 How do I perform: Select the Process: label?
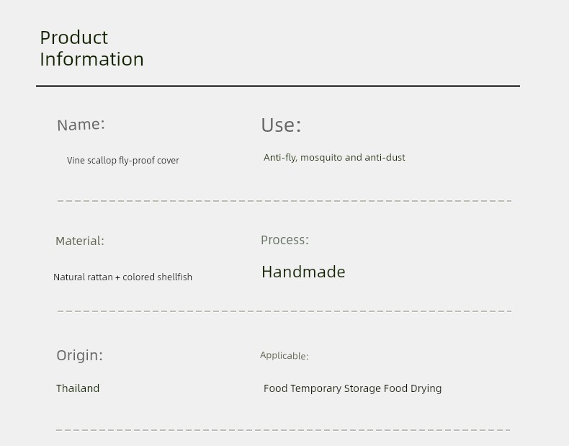285,240
